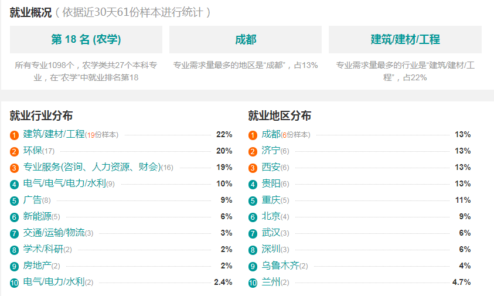Open the 环保 industry link

[32, 151]
